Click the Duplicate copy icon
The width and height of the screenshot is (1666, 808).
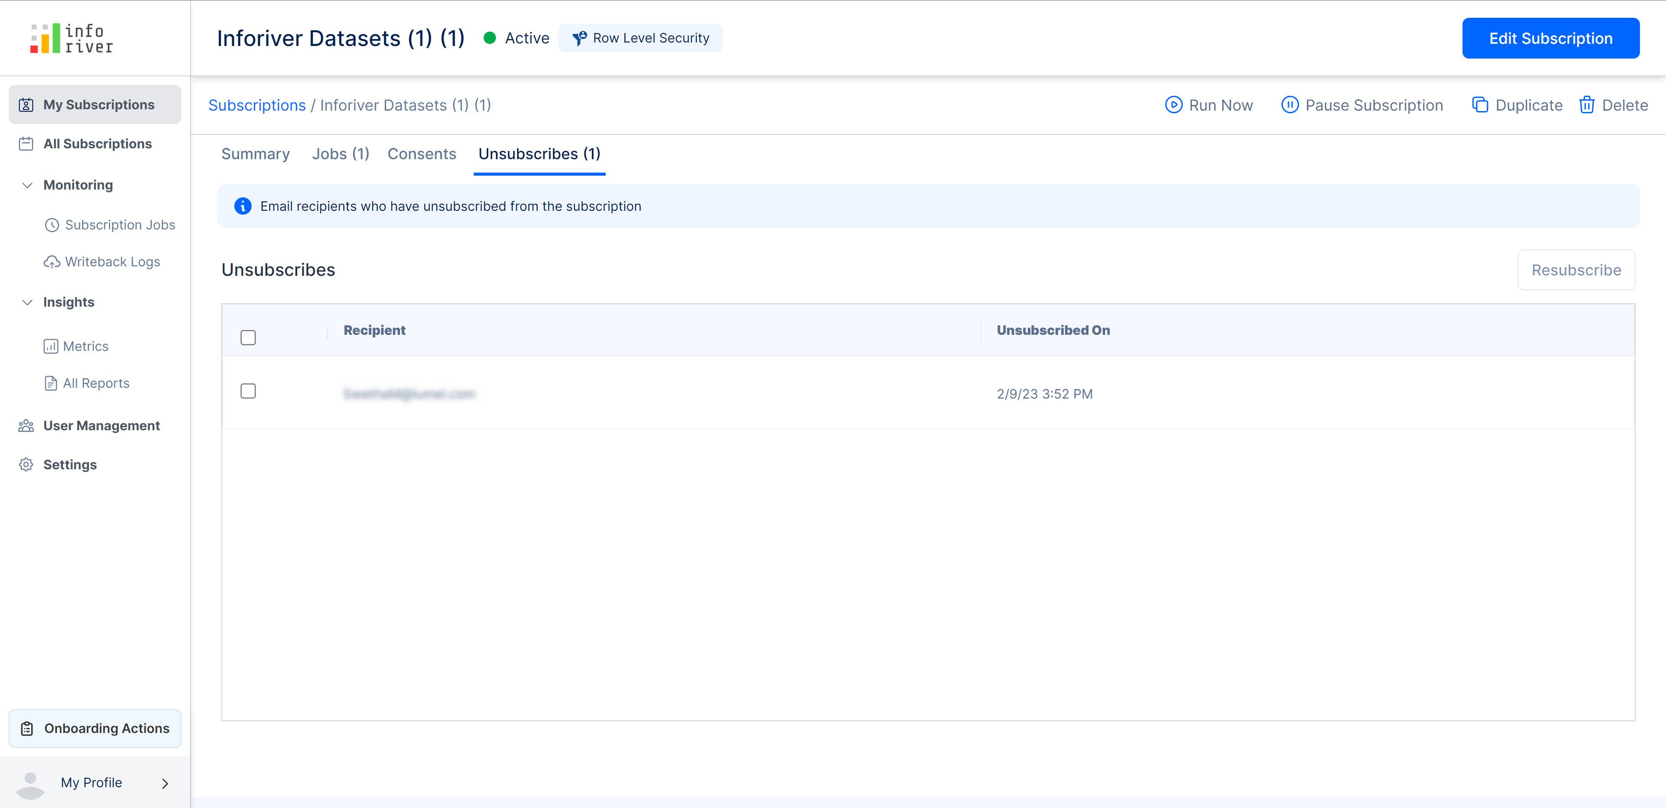click(1480, 105)
